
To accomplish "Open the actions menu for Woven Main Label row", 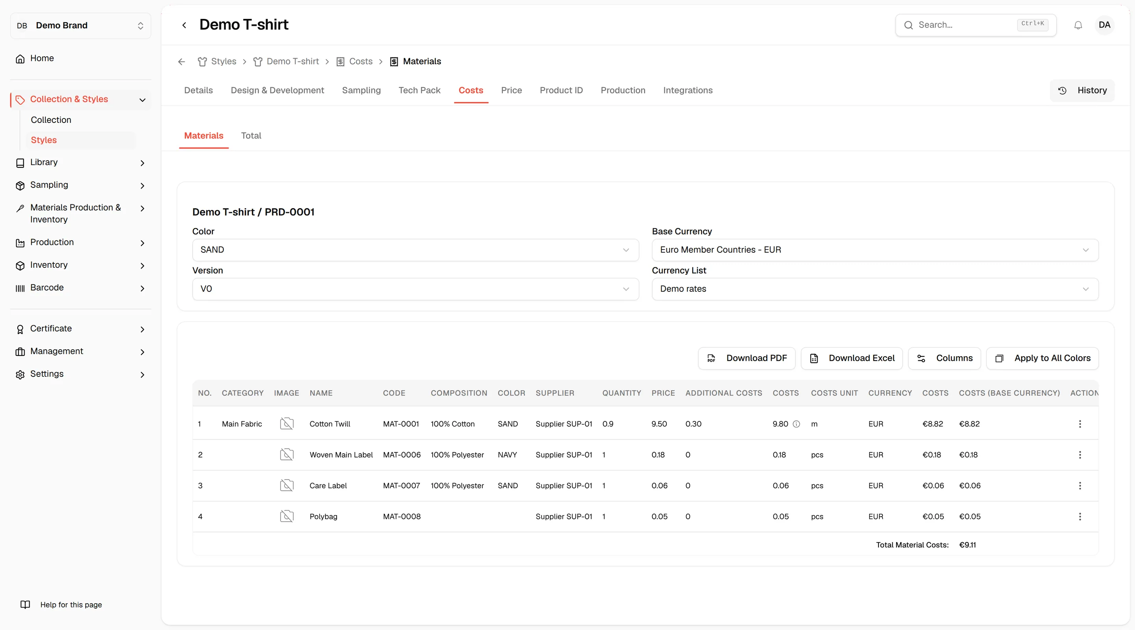I will (1079, 454).
